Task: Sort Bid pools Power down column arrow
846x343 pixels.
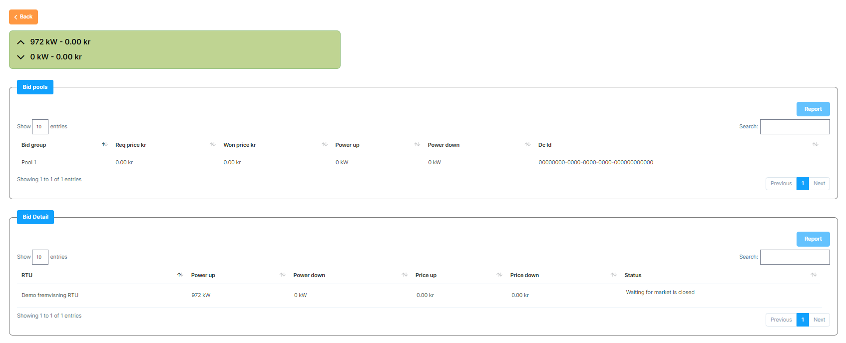Action: (527, 145)
